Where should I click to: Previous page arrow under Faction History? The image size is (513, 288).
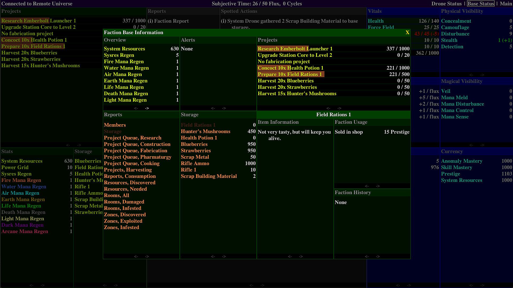click(x=367, y=257)
